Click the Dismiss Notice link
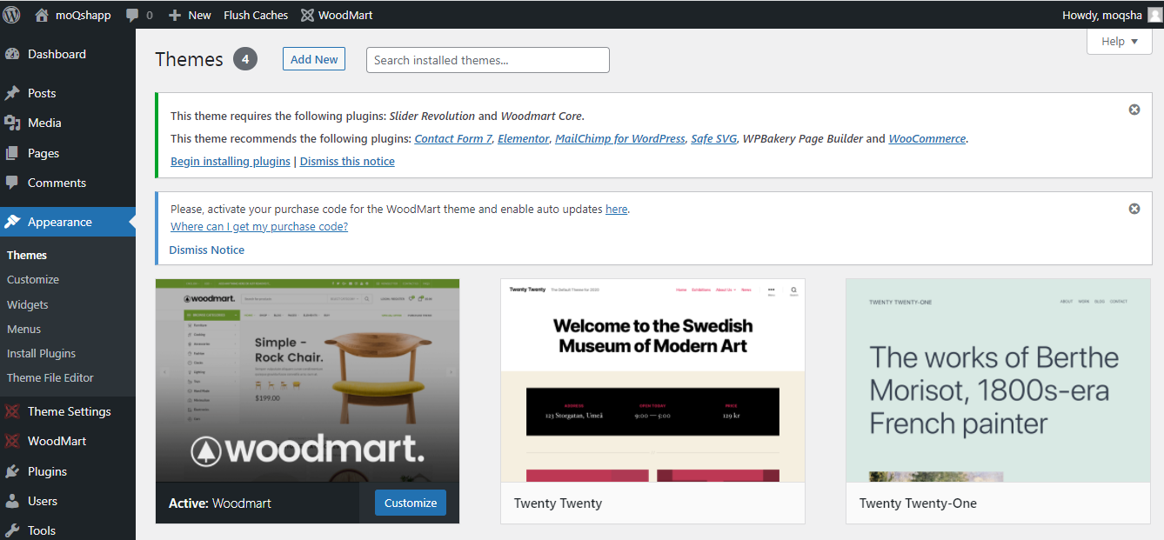Image resolution: width=1164 pixels, height=540 pixels. (x=207, y=250)
